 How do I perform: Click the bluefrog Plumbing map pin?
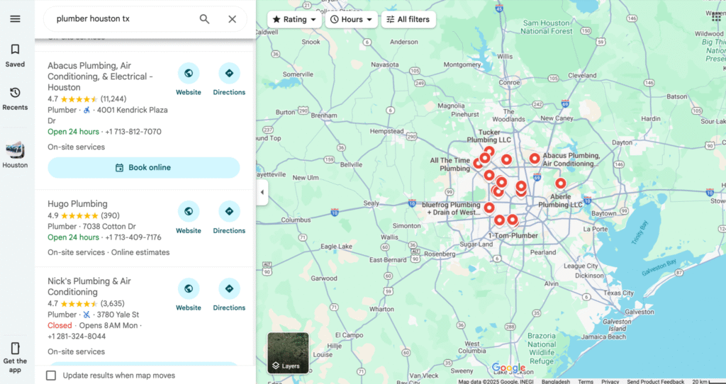tap(489, 208)
